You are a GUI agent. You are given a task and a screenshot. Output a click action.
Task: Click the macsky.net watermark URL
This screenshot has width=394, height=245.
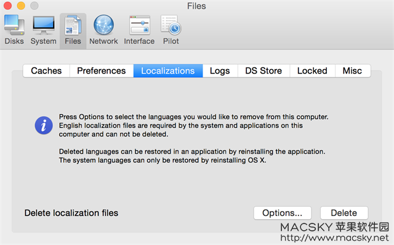coord(334,238)
